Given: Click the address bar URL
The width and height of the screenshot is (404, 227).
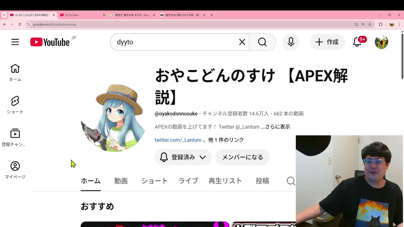Looking at the screenshot, I should [x=55, y=24].
